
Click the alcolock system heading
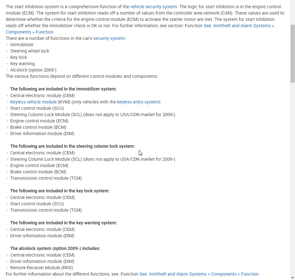click(55, 248)
